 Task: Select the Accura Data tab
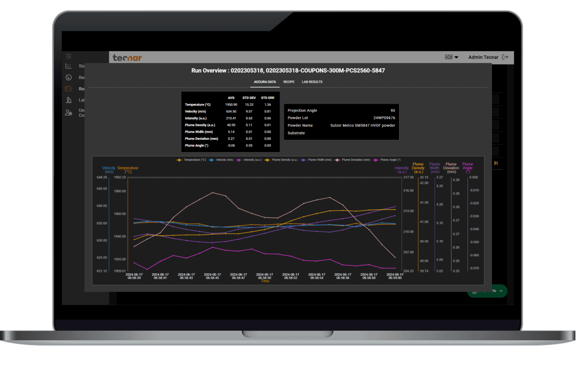(x=265, y=82)
